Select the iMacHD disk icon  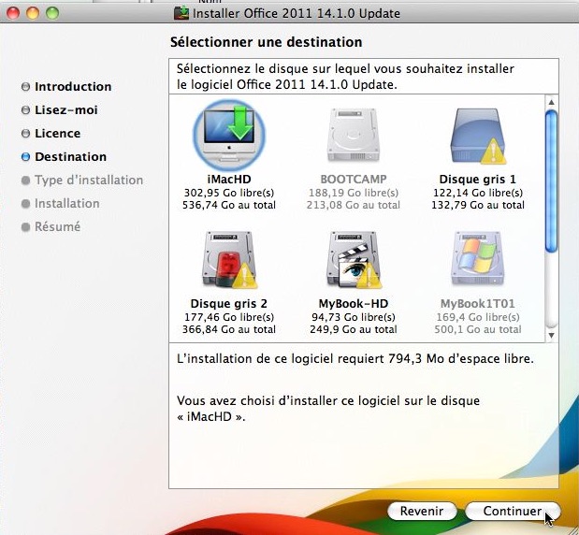[x=229, y=135]
